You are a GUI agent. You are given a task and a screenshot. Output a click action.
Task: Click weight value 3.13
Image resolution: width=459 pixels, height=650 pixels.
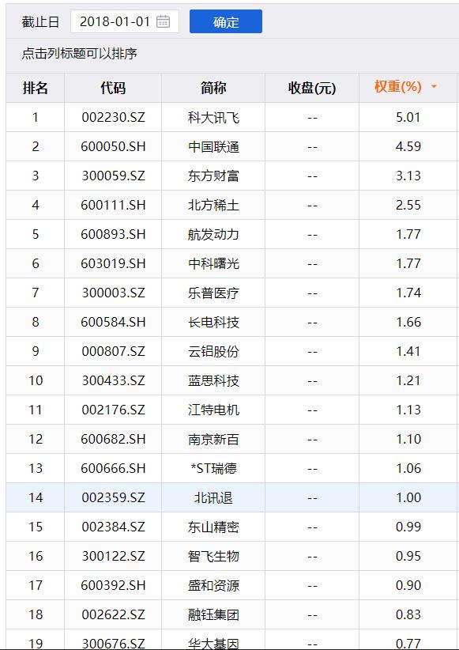[x=408, y=176]
